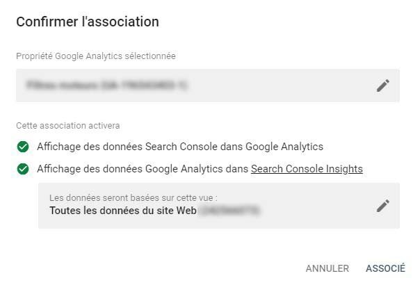Select Affichage des données Google Analytics text
This screenshot has height=285, width=413.
(129, 169)
